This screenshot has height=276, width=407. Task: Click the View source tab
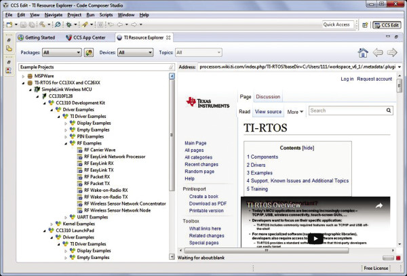pos(268,111)
